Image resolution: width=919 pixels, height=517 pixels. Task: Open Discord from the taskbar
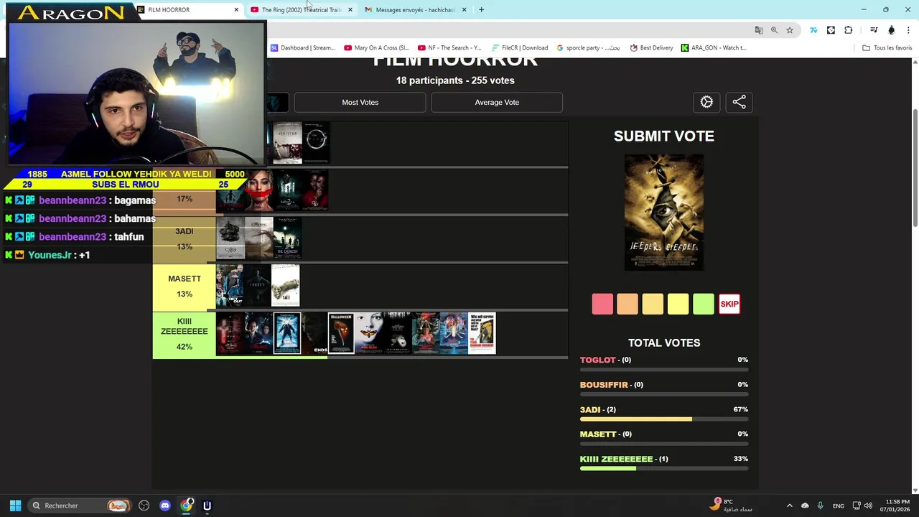[x=165, y=506]
